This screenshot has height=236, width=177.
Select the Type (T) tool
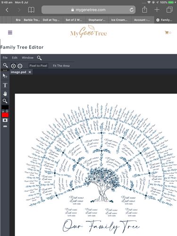pos(5,85)
